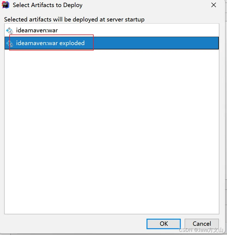Screen dimensions: 227x235
Task: Select the ideamaven:war artifact
Action: [37, 30]
